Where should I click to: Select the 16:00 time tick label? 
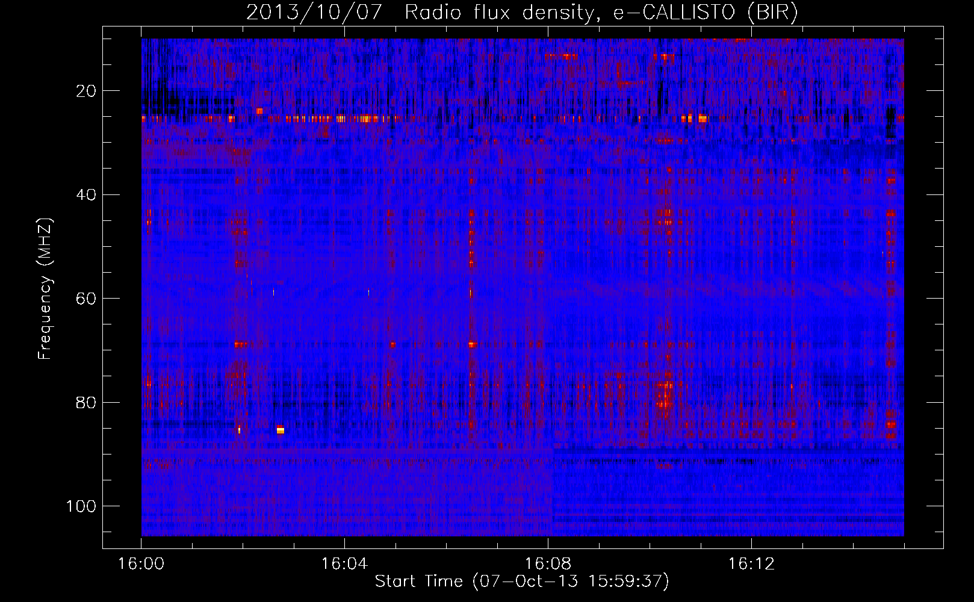point(141,565)
